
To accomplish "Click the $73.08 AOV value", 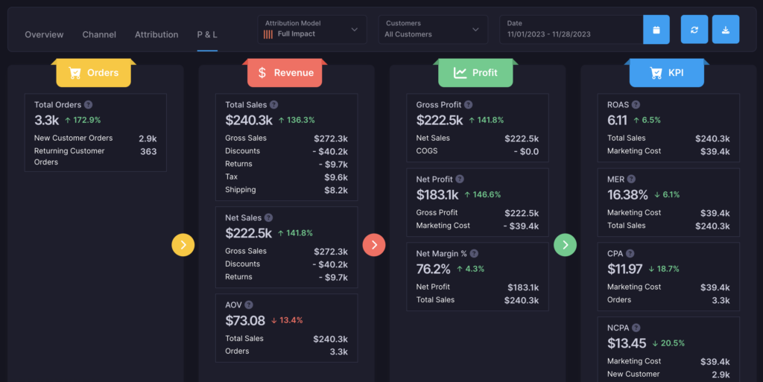I will pos(245,321).
